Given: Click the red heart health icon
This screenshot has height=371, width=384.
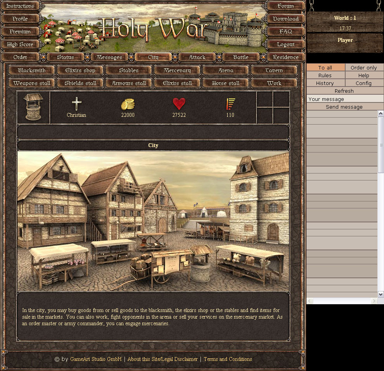Looking at the screenshot, I should click(x=179, y=104).
